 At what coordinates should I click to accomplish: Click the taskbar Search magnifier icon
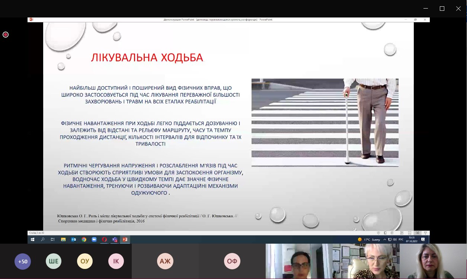pyautogui.click(x=42, y=240)
